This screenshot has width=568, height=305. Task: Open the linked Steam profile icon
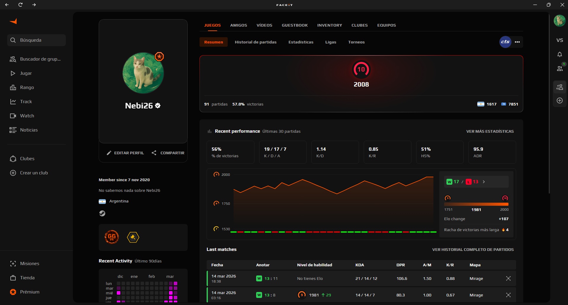pyautogui.click(x=102, y=213)
